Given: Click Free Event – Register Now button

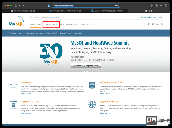Looking at the screenshot, I should tap(86, 66).
